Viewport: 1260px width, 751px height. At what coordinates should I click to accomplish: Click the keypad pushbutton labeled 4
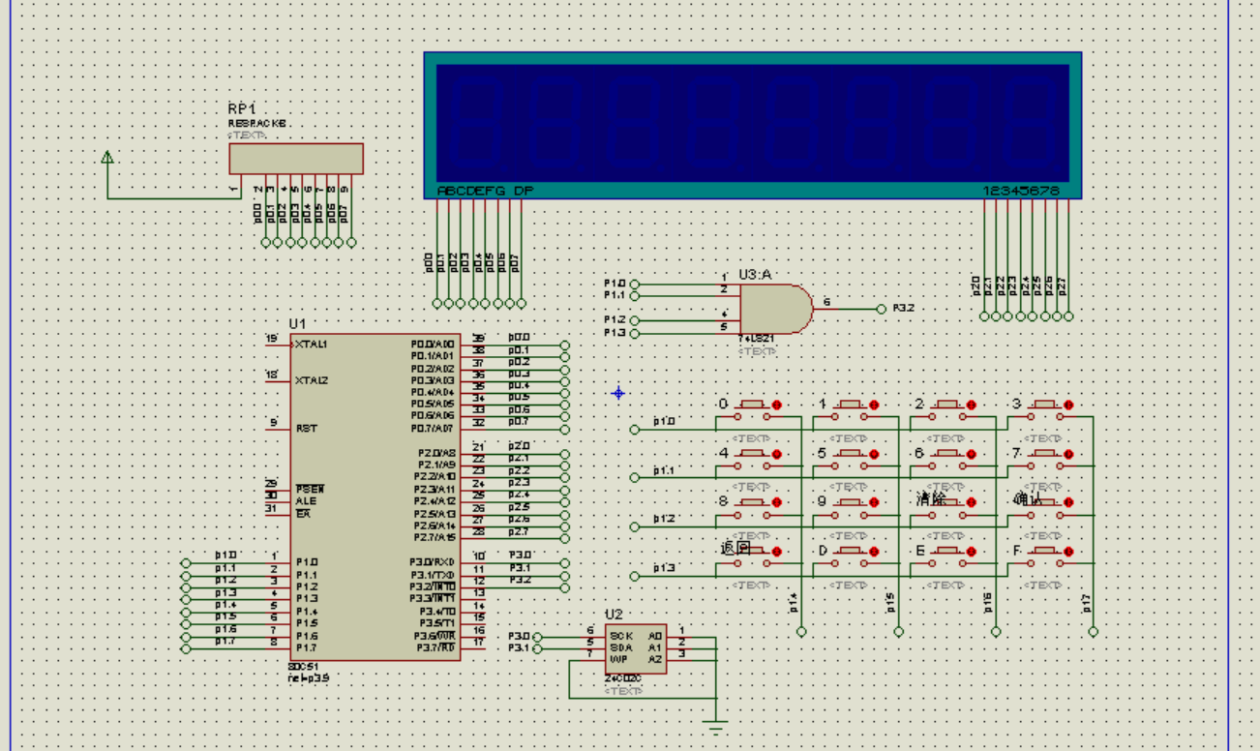coord(752,460)
